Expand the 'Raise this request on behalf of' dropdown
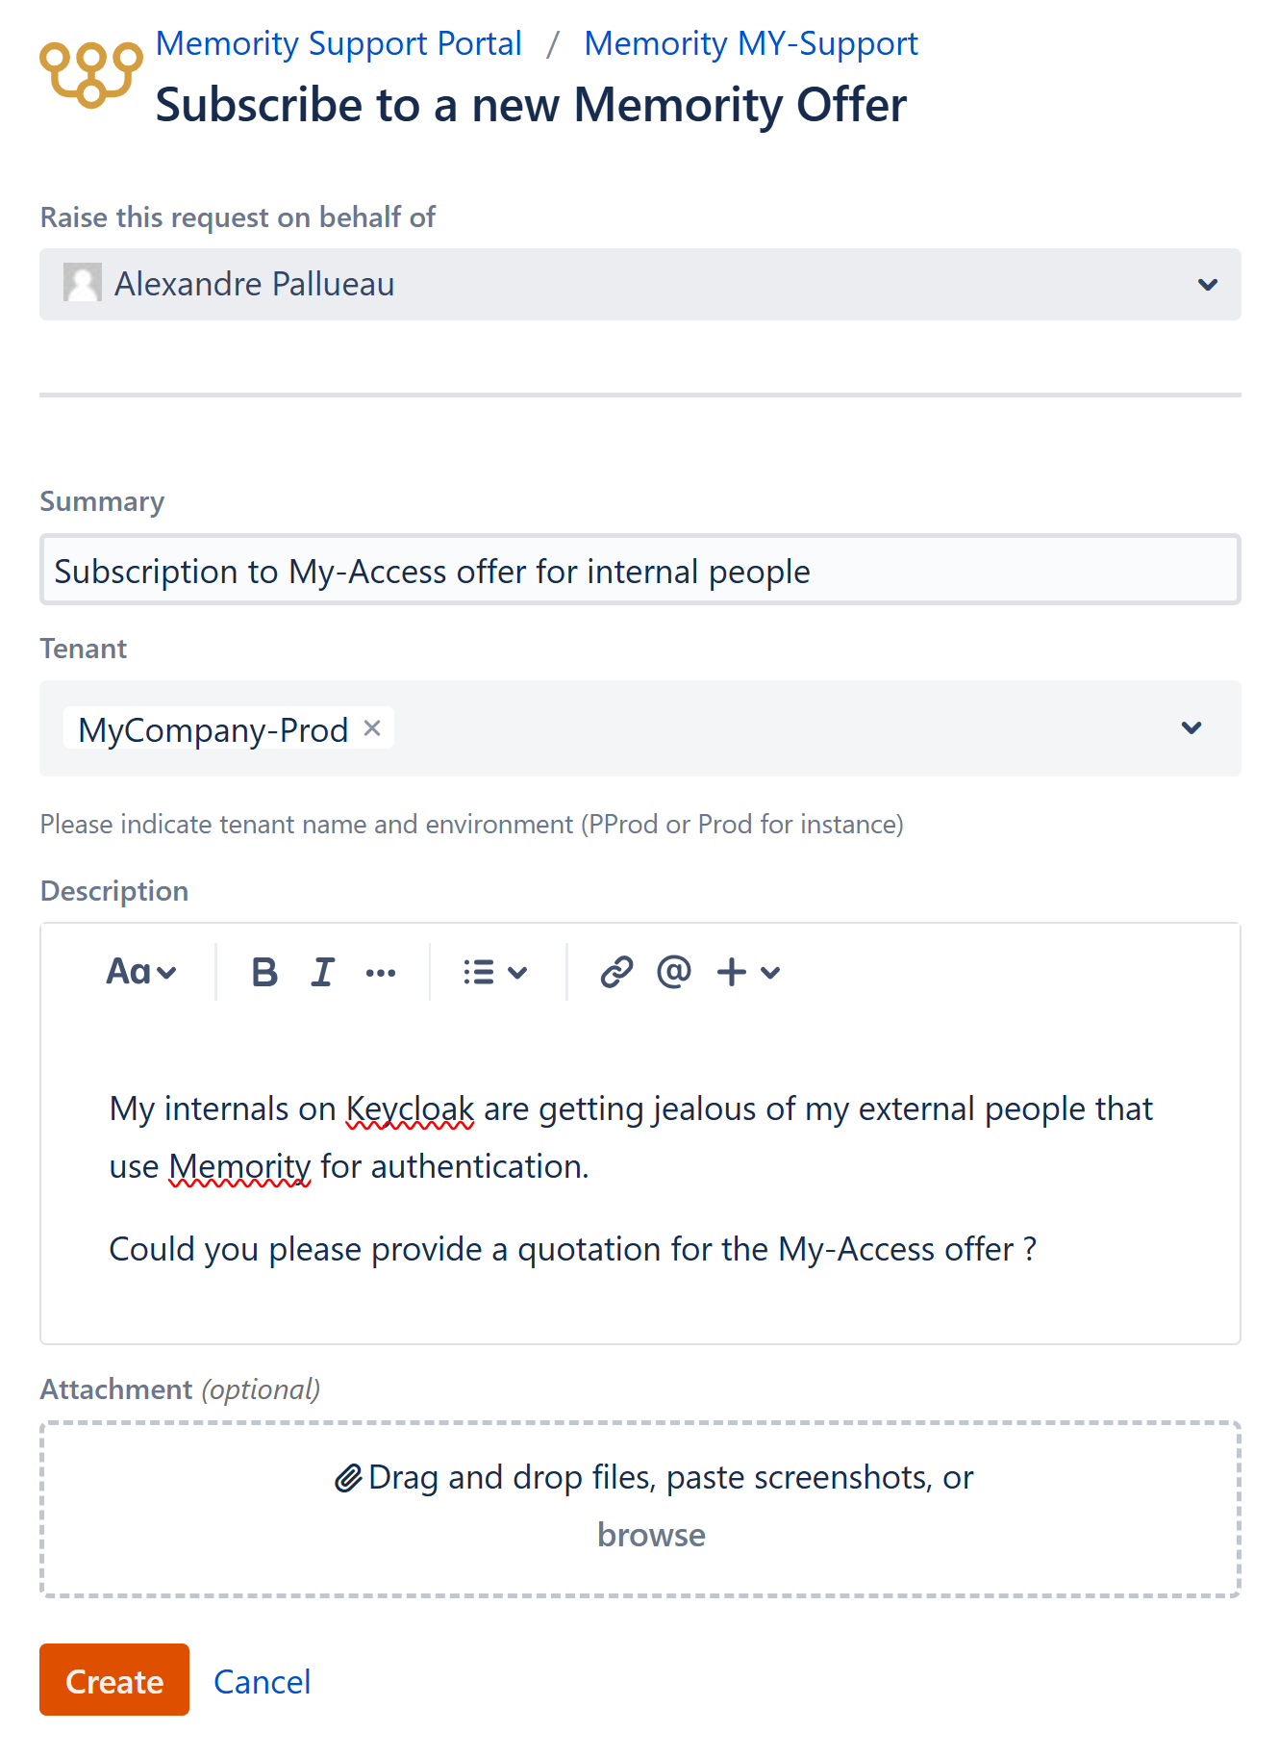 coord(1208,285)
